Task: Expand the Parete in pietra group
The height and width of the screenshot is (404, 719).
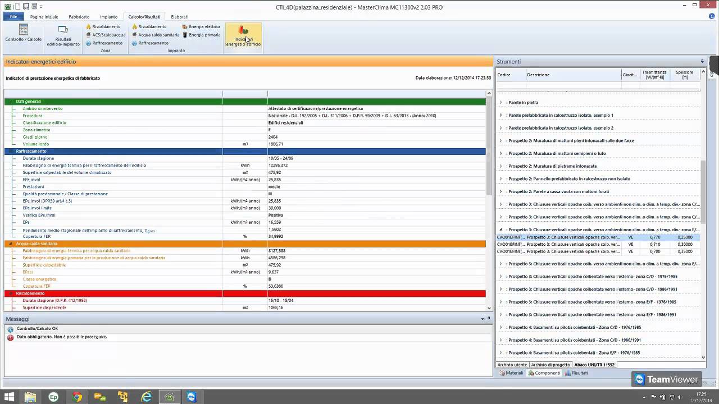Action: point(500,103)
